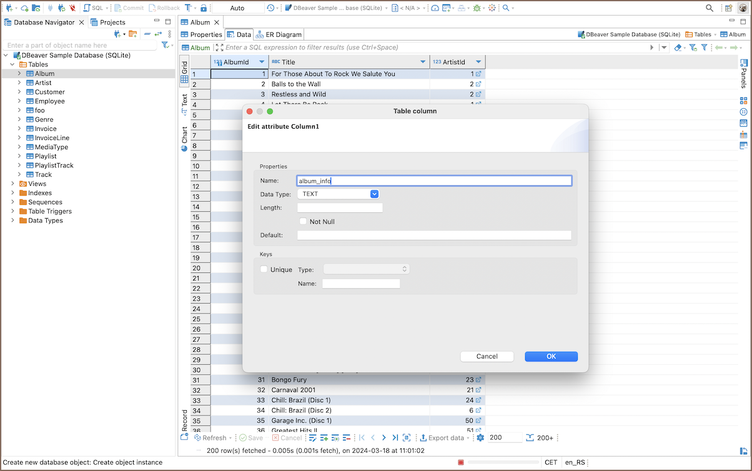
Task: Enable the Not Null checkbox
Action: pyautogui.click(x=304, y=221)
